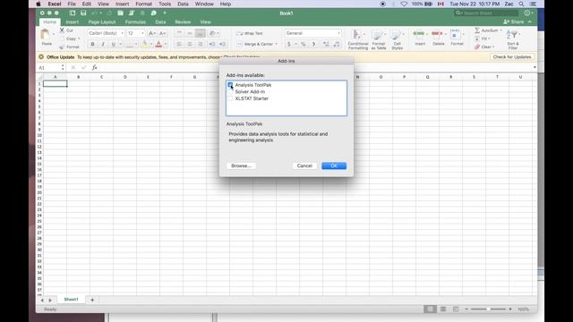Click the Name Box showing A1
The image size is (573, 322).
click(x=49, y=68)
